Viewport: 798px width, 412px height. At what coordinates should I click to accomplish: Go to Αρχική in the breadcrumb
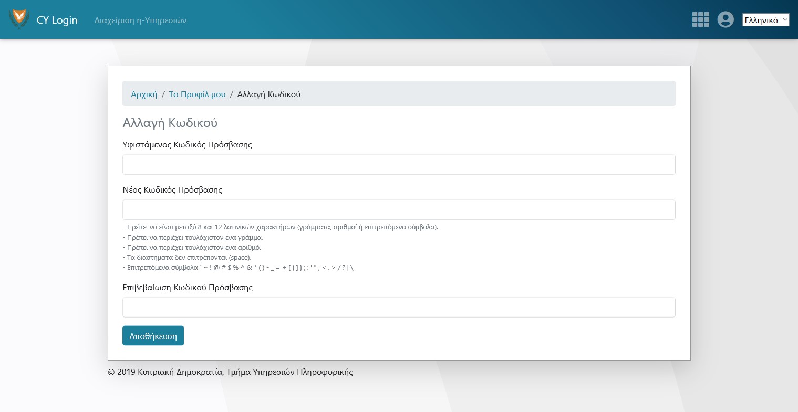point(144,94)
